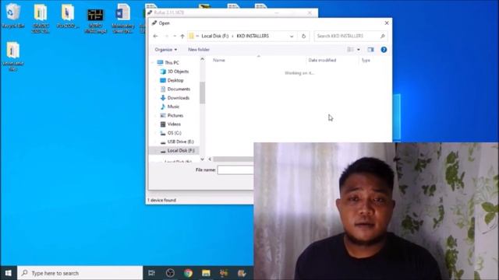Screen dimensions: 499x280
Task: Select Local Disk (F:) in navigation pane
Action: coord(181,150)
